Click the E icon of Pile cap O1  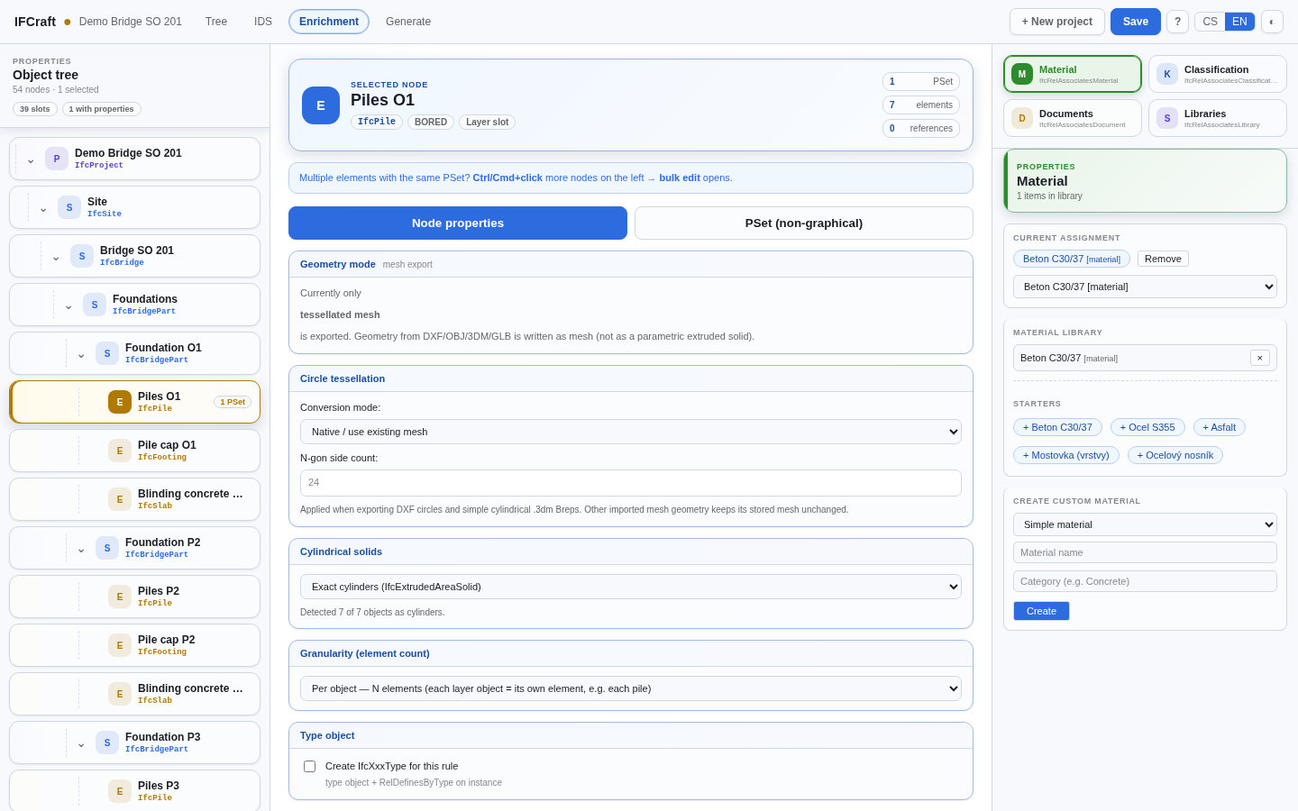120,451
